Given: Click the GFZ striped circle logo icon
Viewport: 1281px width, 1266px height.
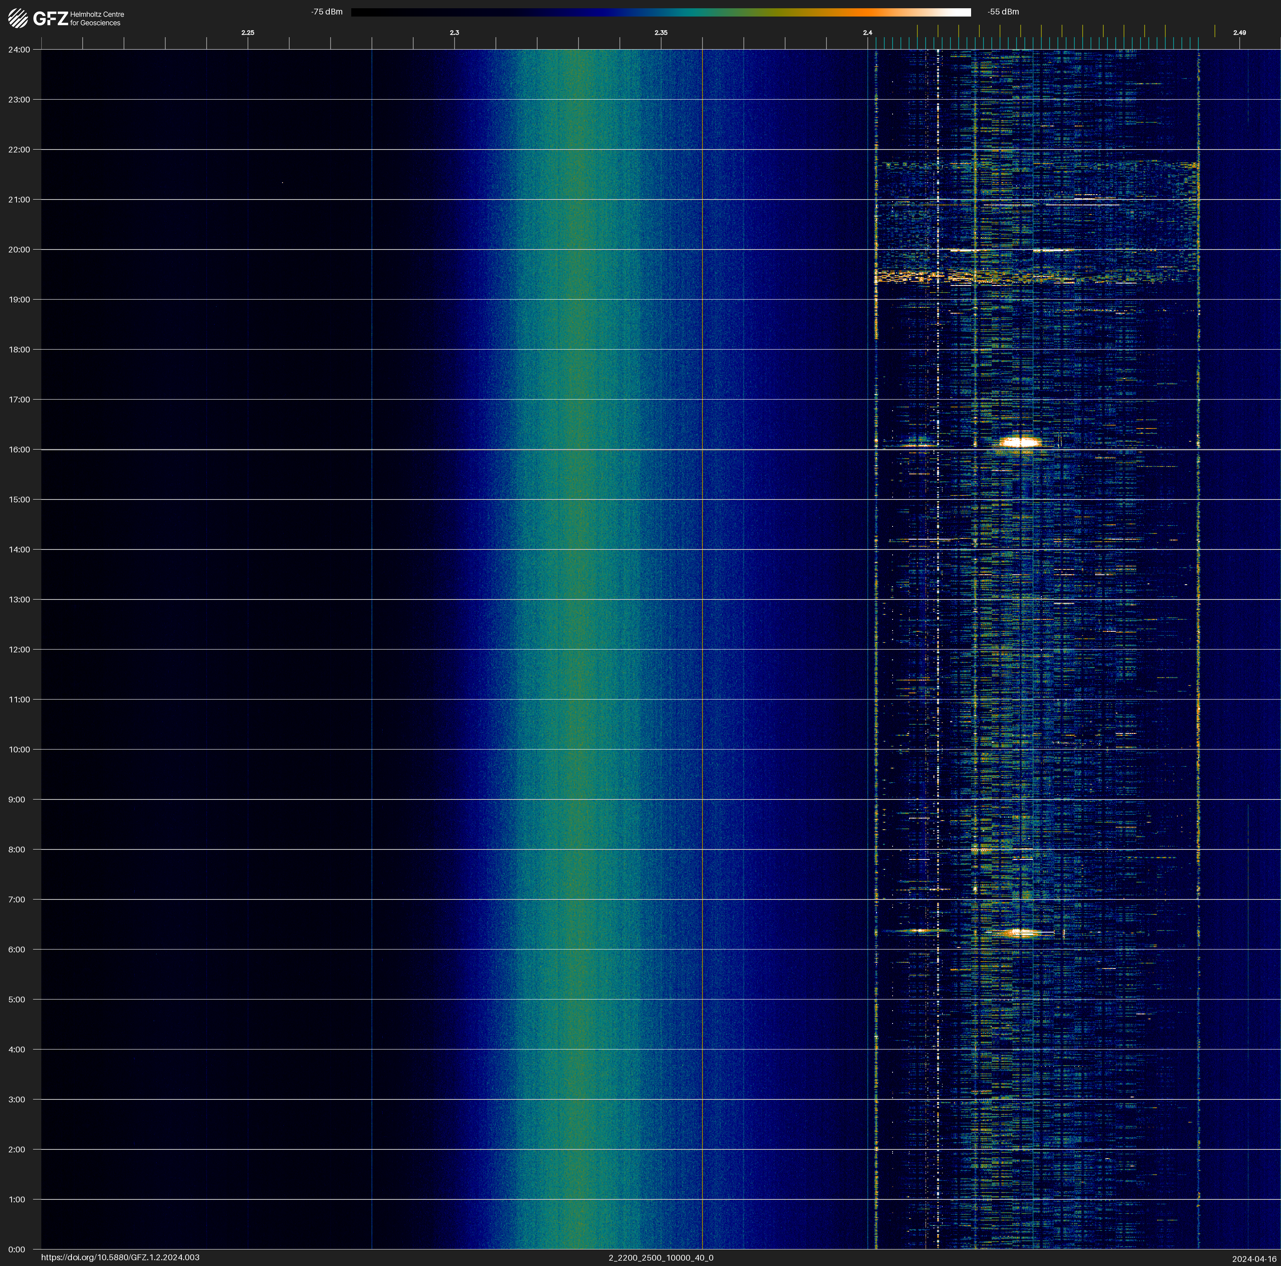Looking at the screenshot, I should tap(18, 19).
